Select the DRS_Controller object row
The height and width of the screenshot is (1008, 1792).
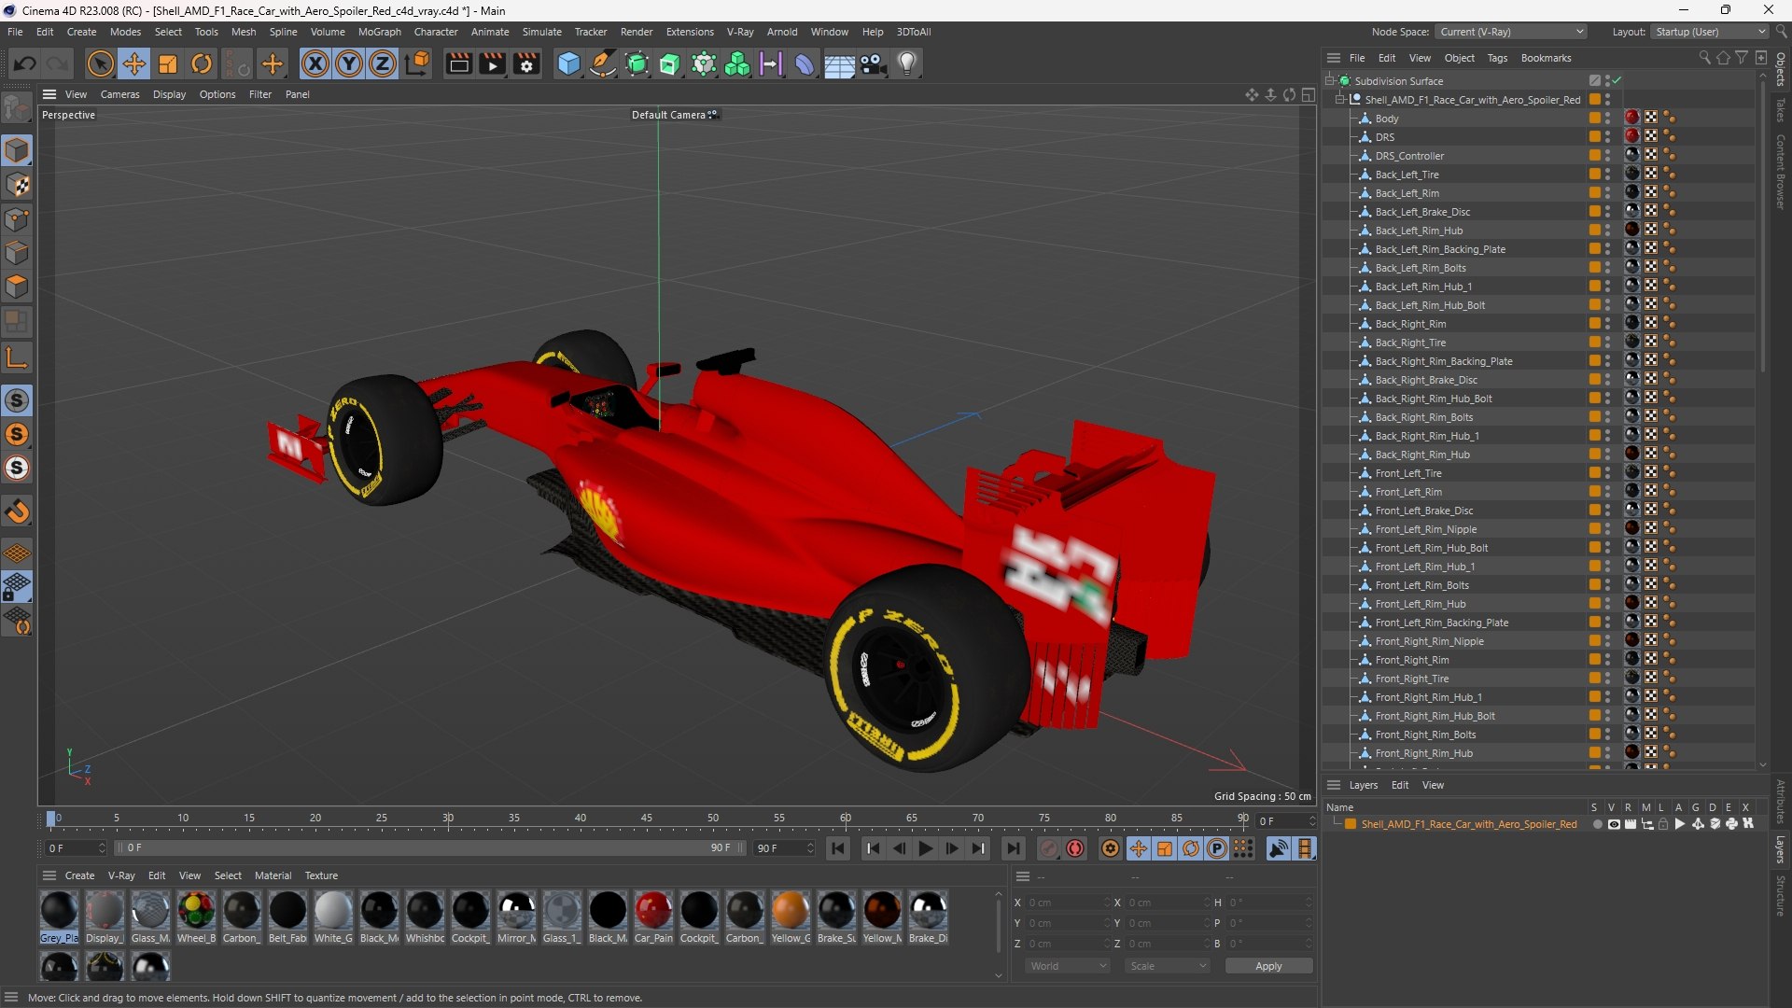pos(1409,156)
